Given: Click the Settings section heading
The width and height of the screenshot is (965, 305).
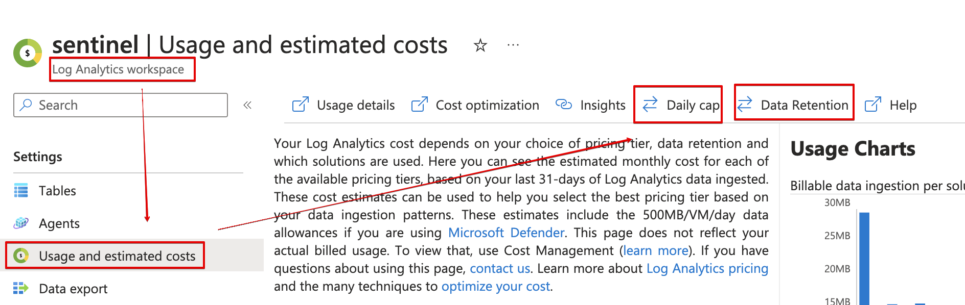Looking at the screenshot, I should (x=38, y=157).
